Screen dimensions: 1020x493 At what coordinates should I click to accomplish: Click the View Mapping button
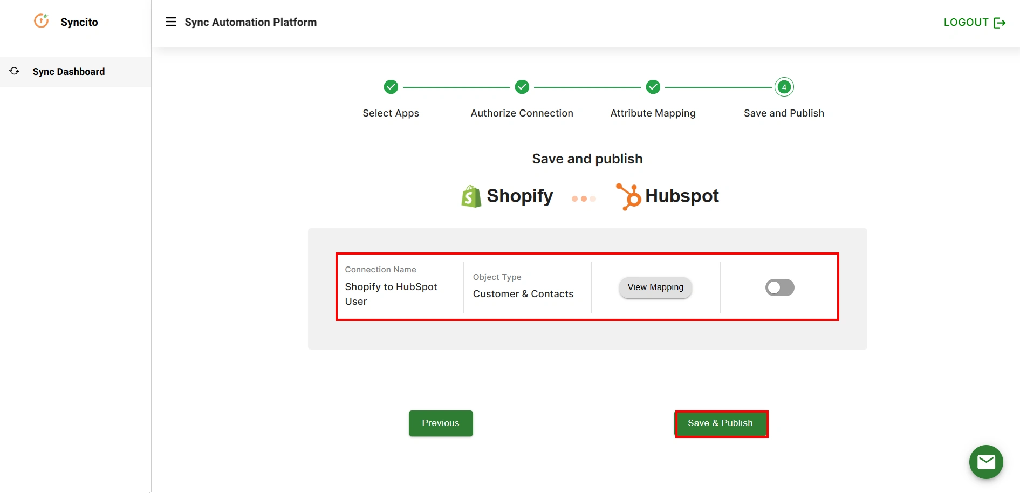click(654, 287)
